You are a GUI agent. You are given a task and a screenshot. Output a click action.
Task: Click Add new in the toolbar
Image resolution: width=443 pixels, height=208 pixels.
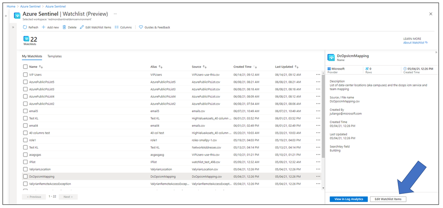coord(50,27)
